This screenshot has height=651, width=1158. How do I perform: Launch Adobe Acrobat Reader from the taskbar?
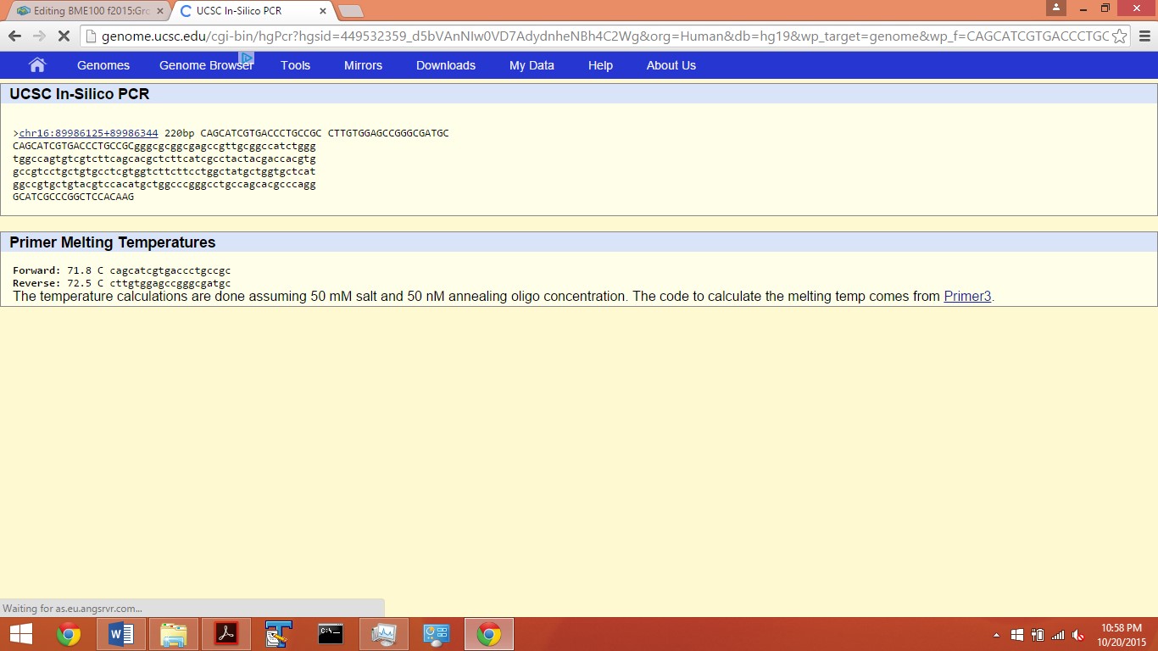[226, 634]
